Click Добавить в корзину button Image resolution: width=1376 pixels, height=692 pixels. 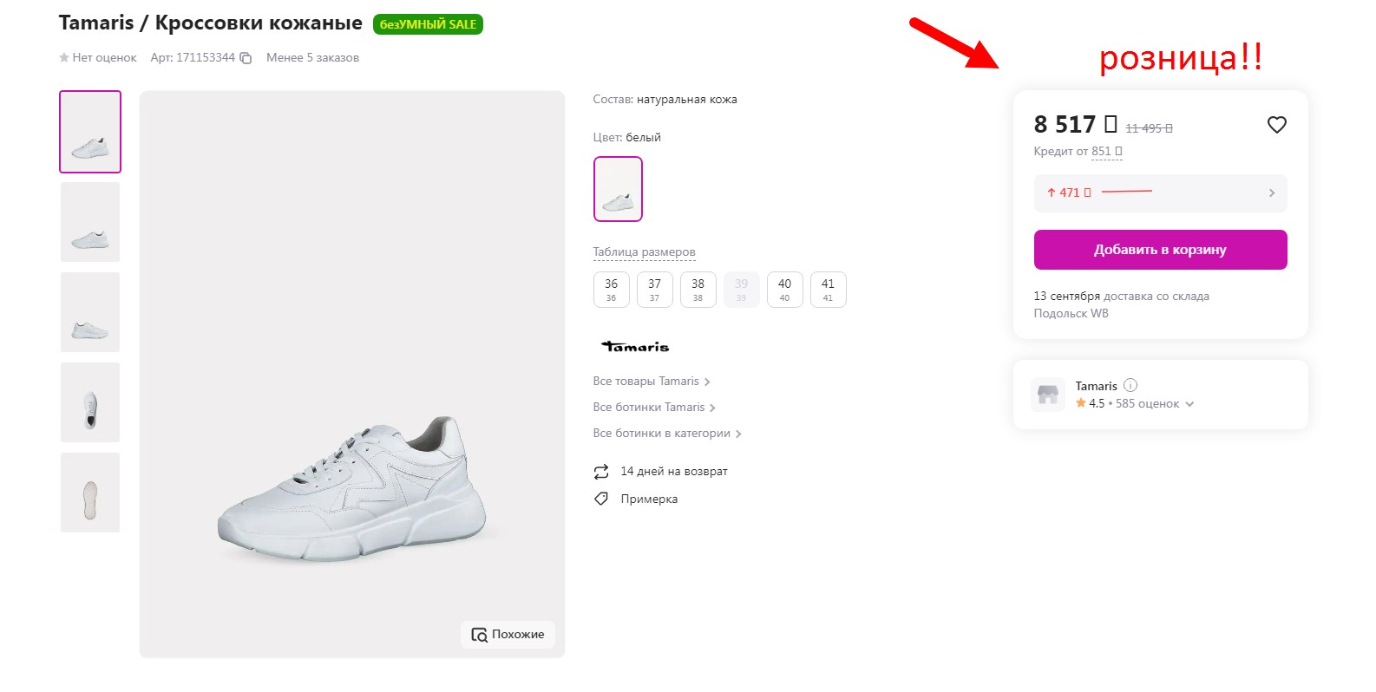point(1160,250)
